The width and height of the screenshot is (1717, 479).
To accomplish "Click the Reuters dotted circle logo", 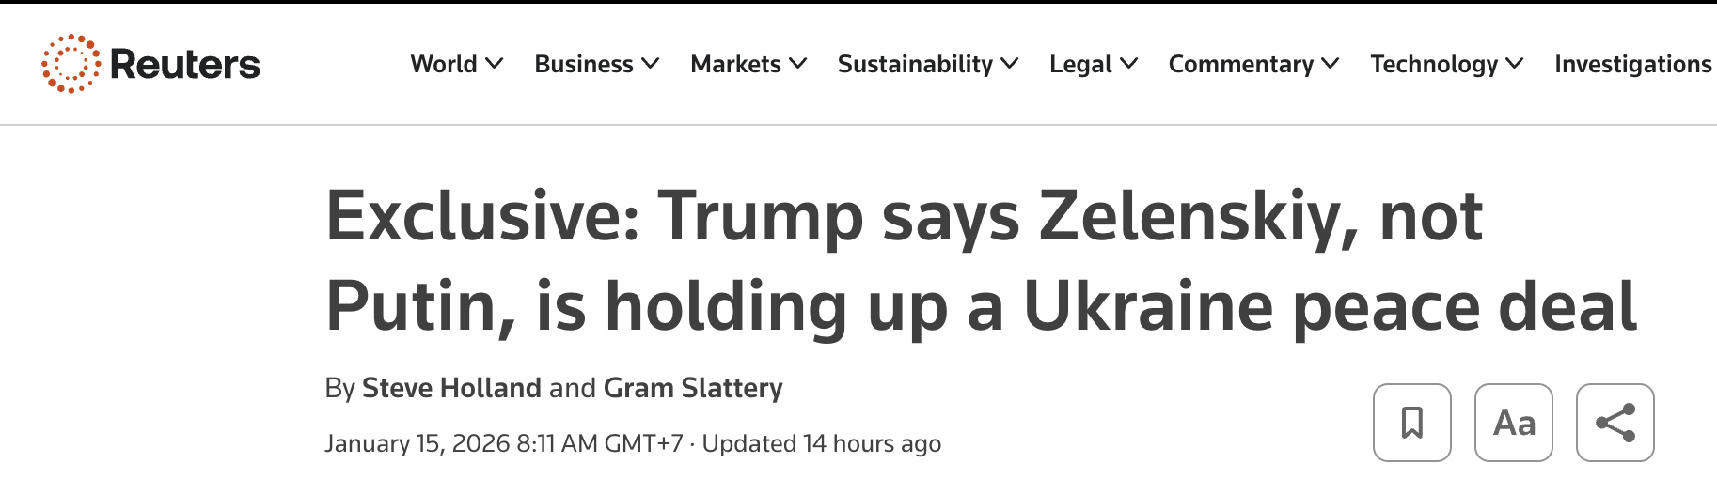I will [71, 64].
